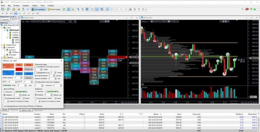The width and height of the screenshot is (260, 132).
Task: Toggle chart shift icon
Action: click(x=97, y=9)
